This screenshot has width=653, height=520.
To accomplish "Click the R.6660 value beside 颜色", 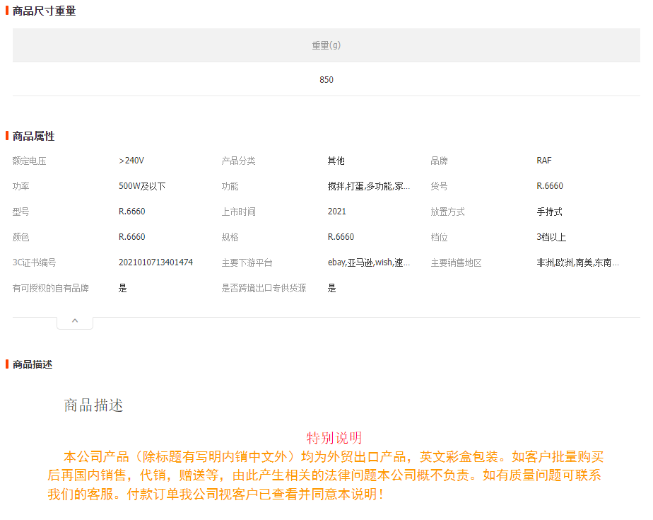I will pos(131,237).
